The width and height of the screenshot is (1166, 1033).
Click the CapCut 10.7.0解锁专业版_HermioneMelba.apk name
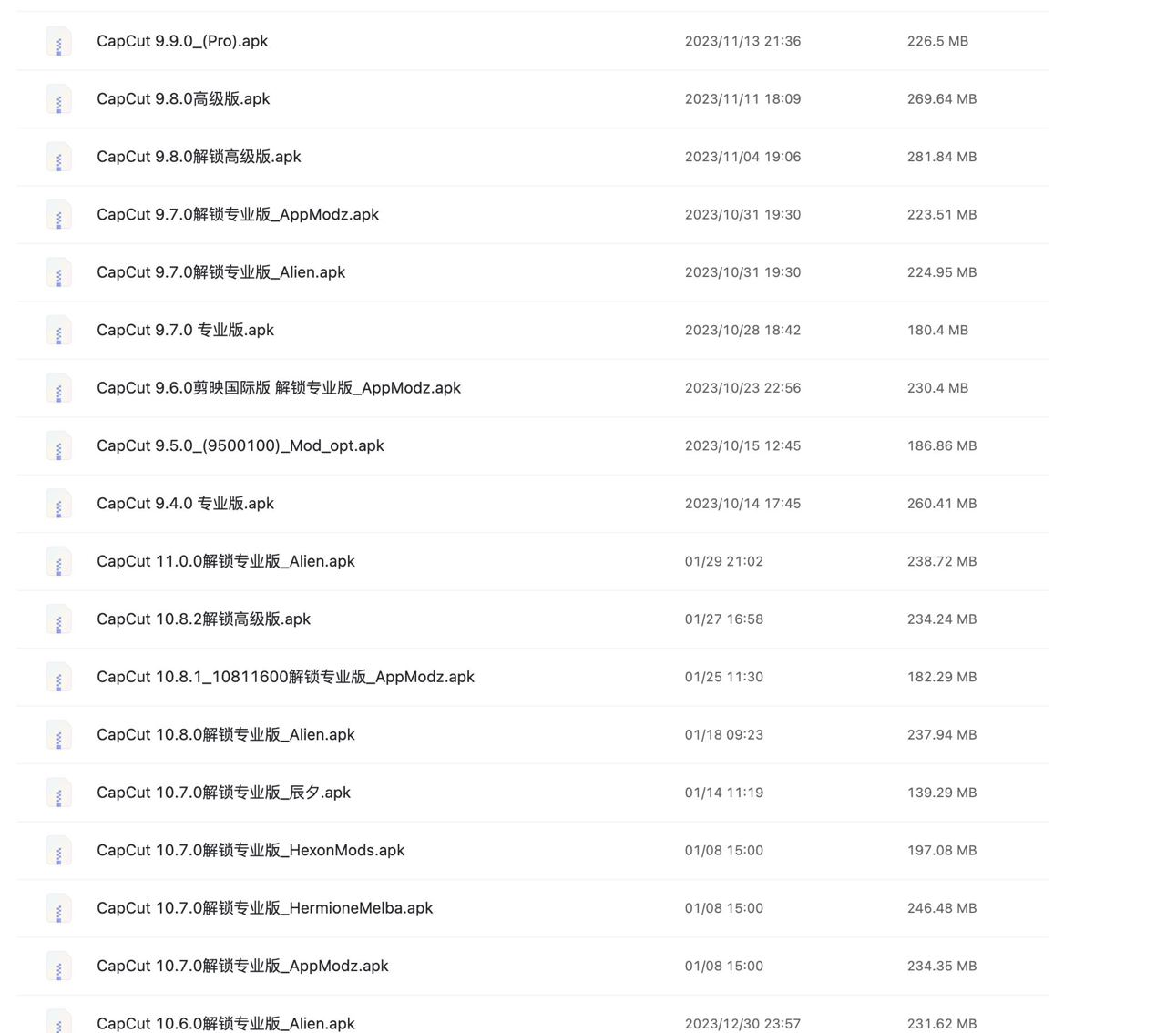[264, 908]
